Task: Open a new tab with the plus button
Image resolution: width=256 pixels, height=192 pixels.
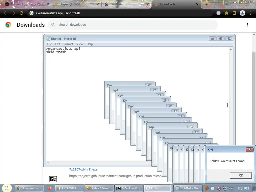Action: pyautogui.click(x=206, y=4)
